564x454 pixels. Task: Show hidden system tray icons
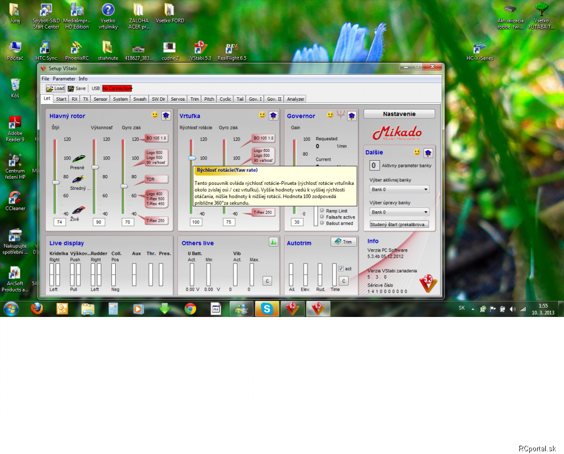tap(473, 309)
